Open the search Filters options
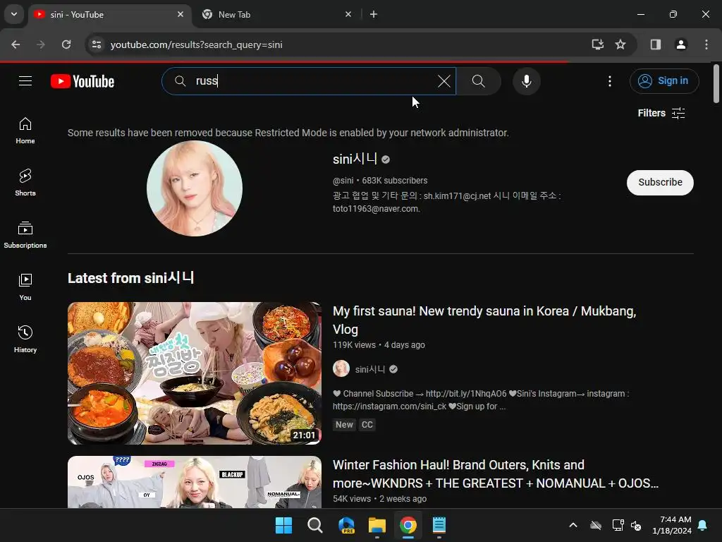 661,113
